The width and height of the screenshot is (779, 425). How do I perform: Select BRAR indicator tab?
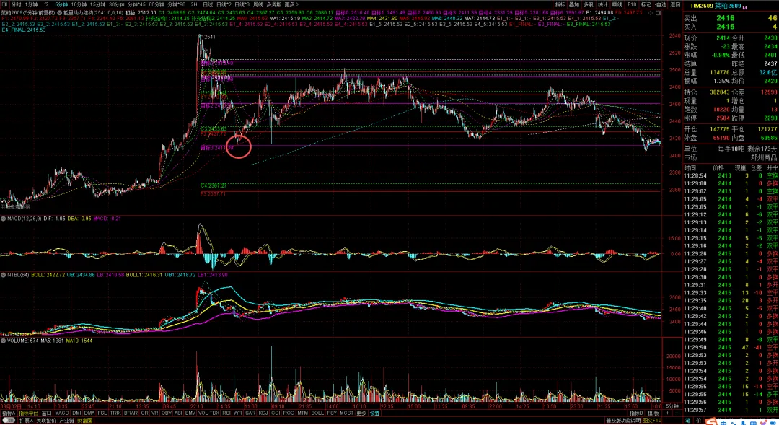pyautogui.click(x=131, y=413)
